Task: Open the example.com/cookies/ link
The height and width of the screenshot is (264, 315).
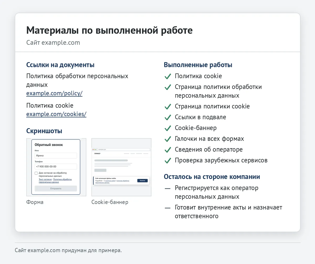Action: point(56,114)
